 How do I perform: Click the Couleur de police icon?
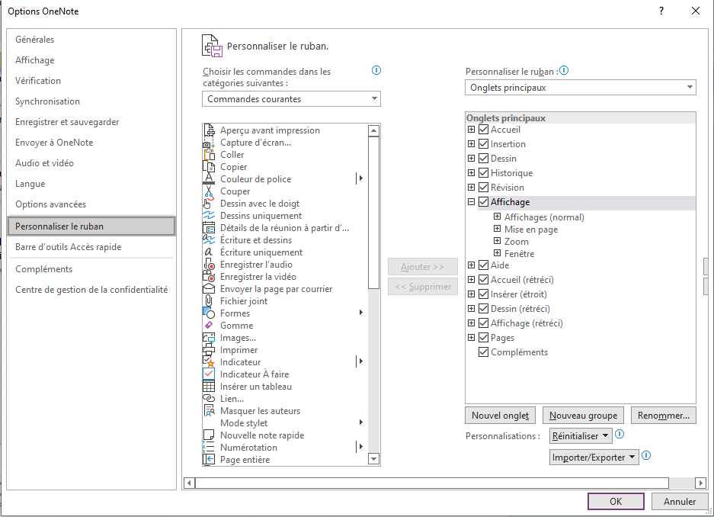209,179
